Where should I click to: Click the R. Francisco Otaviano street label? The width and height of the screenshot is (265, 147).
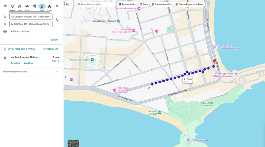point(178,93)
